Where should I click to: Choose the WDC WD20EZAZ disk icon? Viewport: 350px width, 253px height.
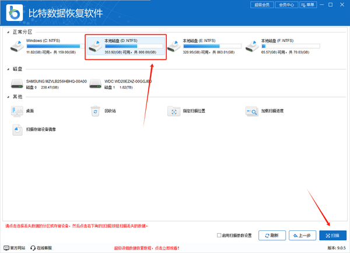pos(96,84)
